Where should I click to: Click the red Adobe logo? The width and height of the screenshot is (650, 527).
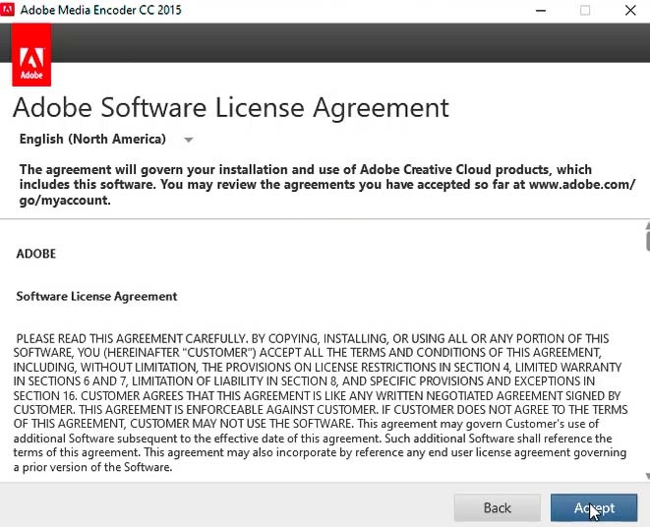coord(30,55)
